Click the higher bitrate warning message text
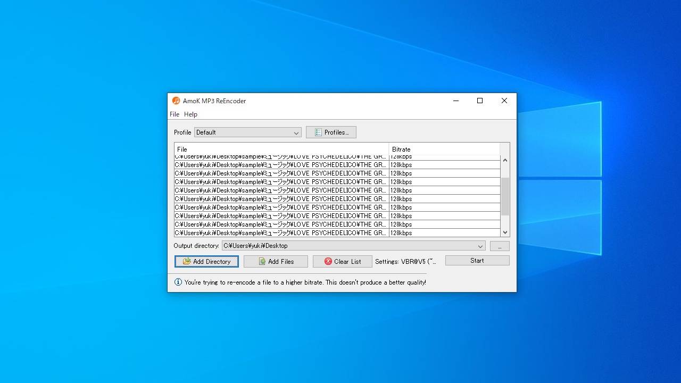681x383 pixels. click(305, 282)
